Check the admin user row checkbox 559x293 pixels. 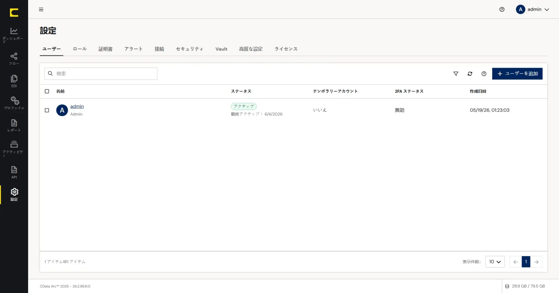47,110
